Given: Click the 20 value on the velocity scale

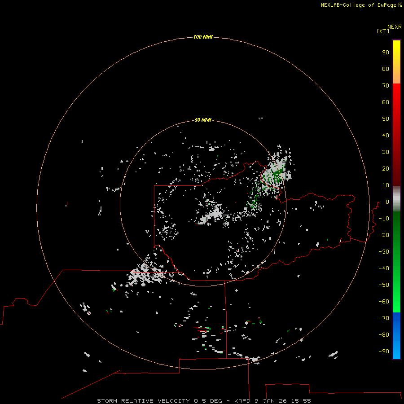Looking at the screenshot, I should point(386,168).
